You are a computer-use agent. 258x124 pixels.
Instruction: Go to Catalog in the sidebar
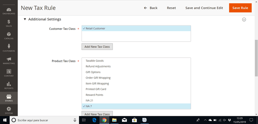point(9,36)
